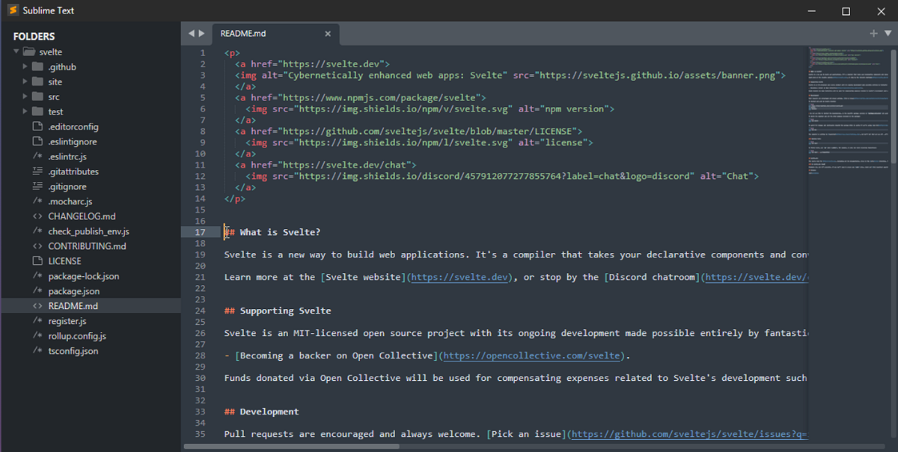Expand the test folder
Viewport: 898px width, 452px height.
coord(25,112)
